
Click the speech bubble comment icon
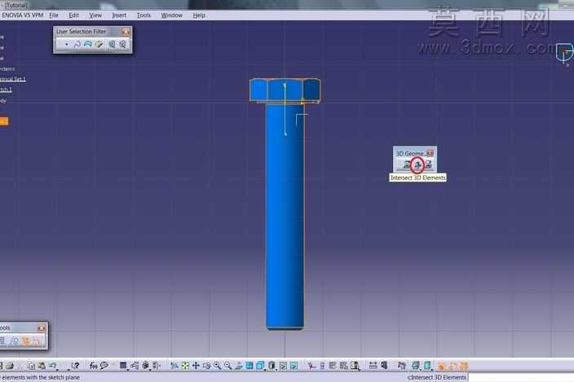point(104,366)
